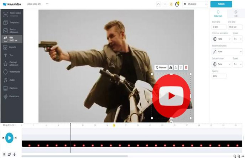Open Stocks & Uploads section
245x158 pixels.
tap(12, 31)
